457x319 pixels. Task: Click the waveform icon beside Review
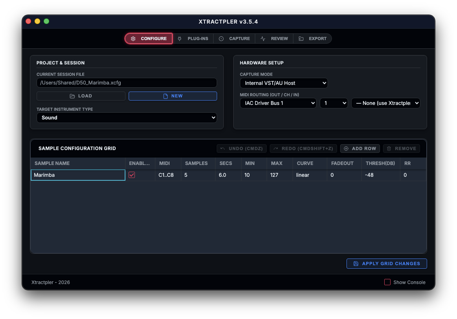(x=263, y=38)
